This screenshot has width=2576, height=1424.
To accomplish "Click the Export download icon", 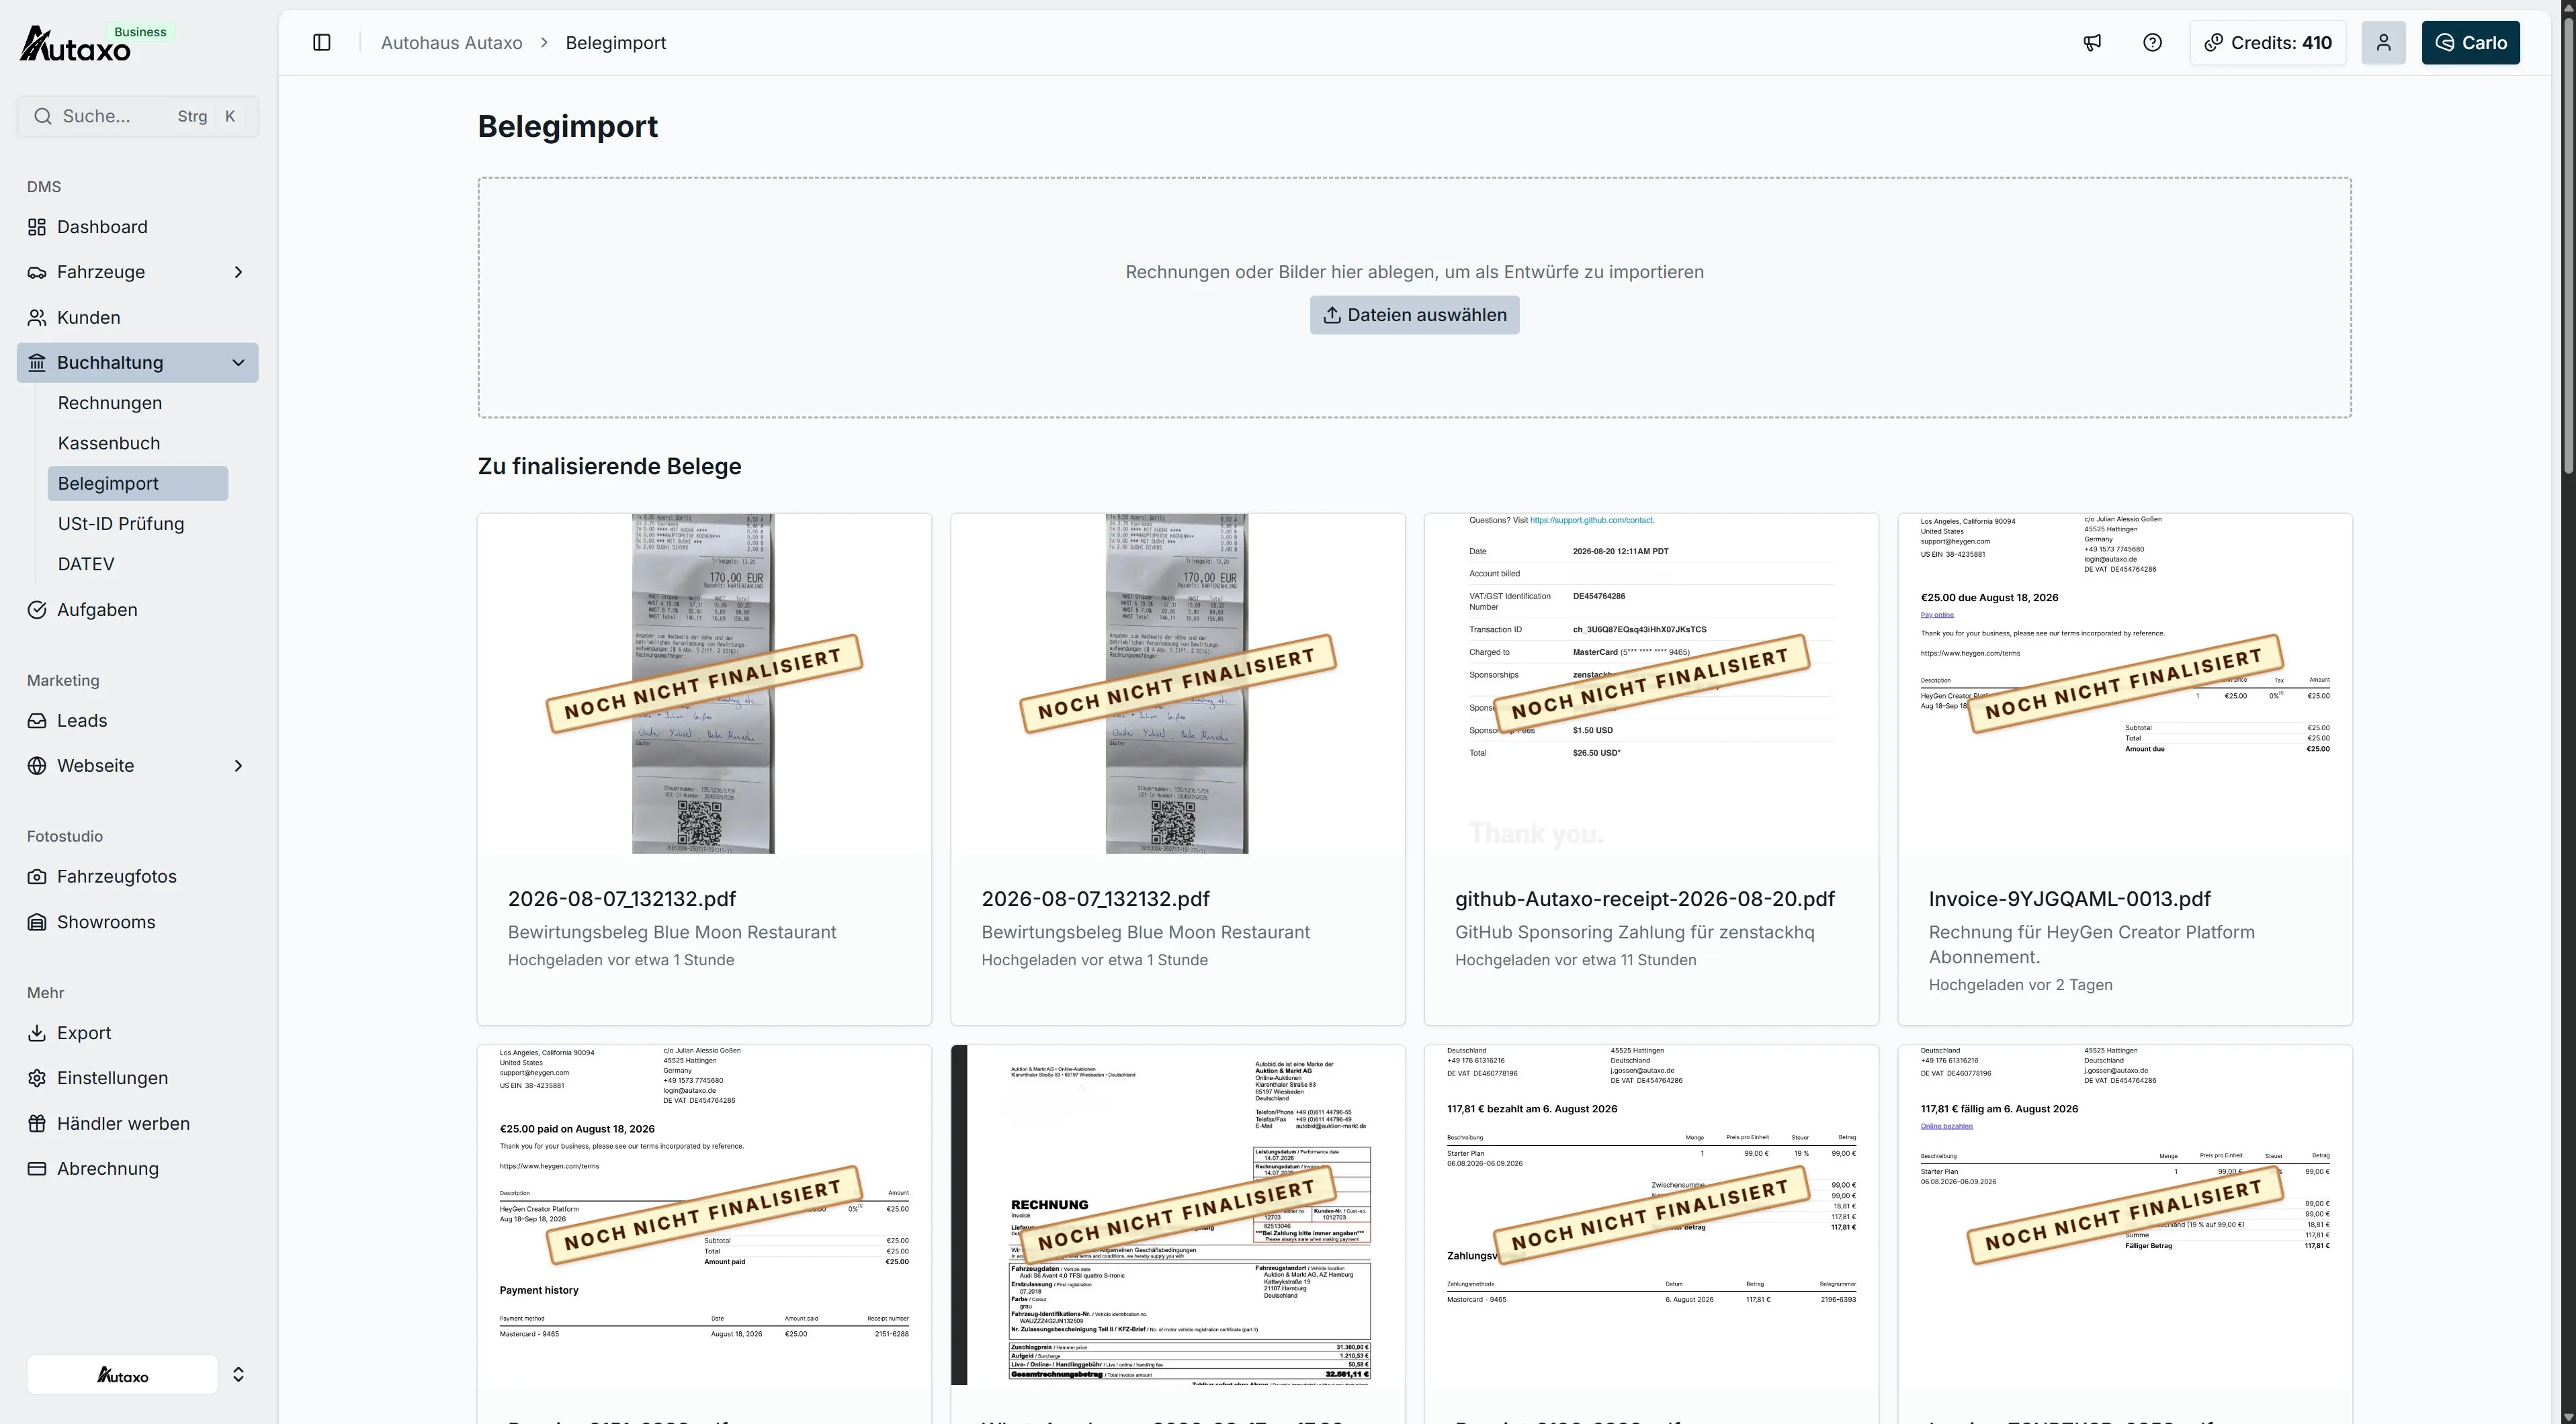I will pos(37,1033).
